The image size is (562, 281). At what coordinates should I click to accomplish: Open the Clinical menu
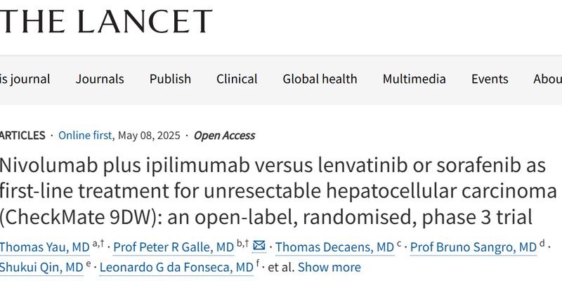coord(237,79)
